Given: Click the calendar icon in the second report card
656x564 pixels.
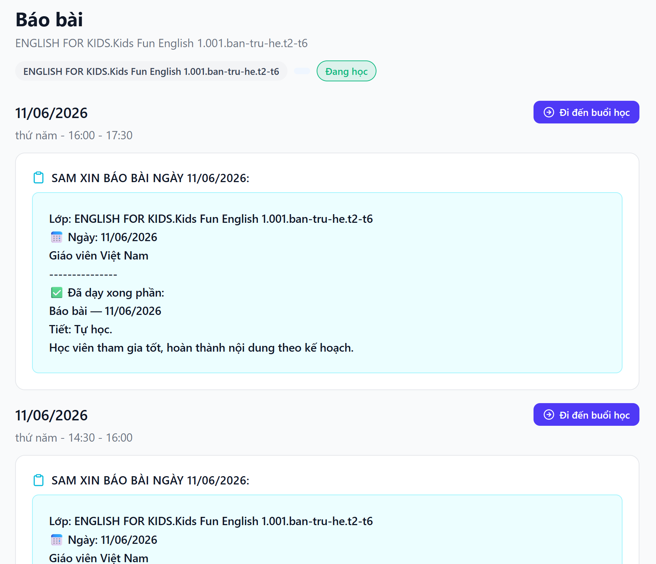Looking at the screenshot, I should (x=57, y=540).
